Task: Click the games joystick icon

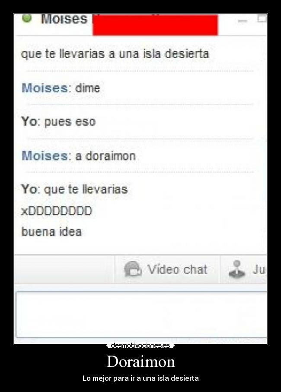Action: (x=236, y=269)
